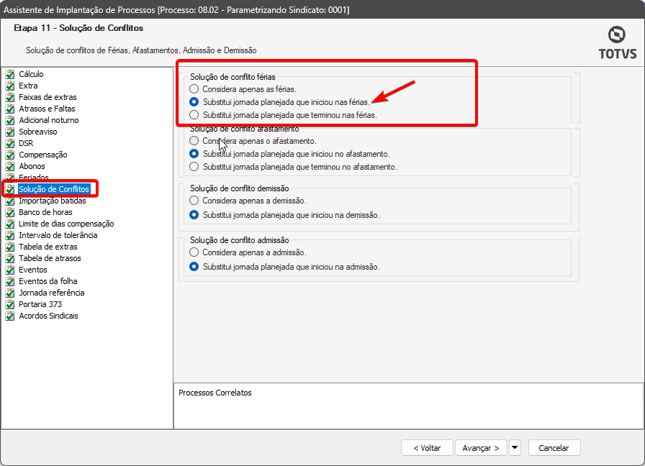Click the checkmark icon beside Cálculo
Viewport: 645px width, 466px height.
(10, 74)
